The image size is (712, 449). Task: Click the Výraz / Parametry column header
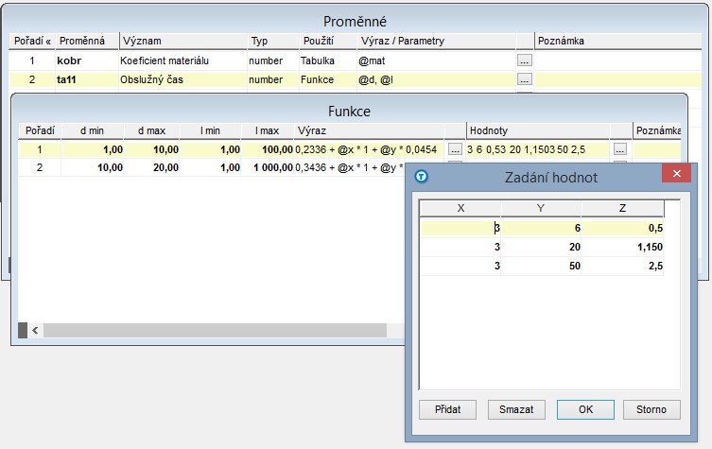click(437, 41)
